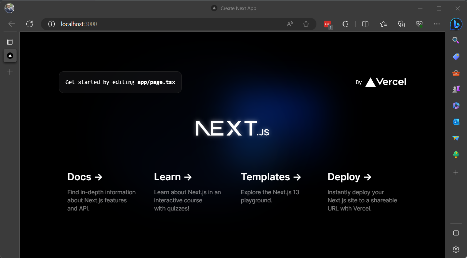
Task: Click the By Vercel logo link
Action: coord(381,82)
